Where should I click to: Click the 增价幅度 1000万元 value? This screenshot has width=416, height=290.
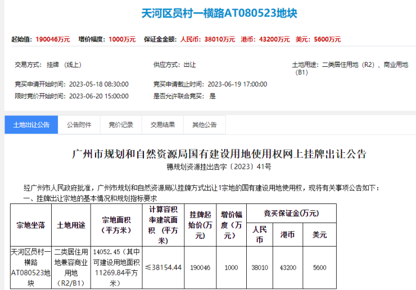(x=121, y=39)
